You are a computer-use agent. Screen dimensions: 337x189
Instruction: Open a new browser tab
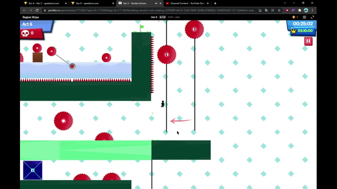click(215, 3)
